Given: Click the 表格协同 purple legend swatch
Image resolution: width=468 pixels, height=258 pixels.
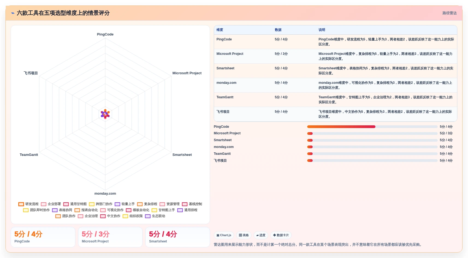Looking at the screenshot, I should tap(55, 210).
